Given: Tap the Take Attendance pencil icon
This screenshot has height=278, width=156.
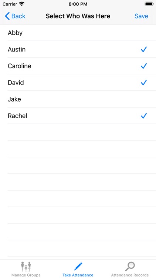Looking at the screenshot, I should (78, 266).
